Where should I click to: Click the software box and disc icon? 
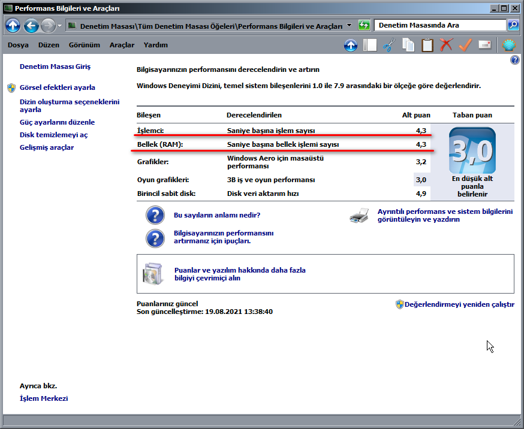pyautogui.click(x=152, y=274)
